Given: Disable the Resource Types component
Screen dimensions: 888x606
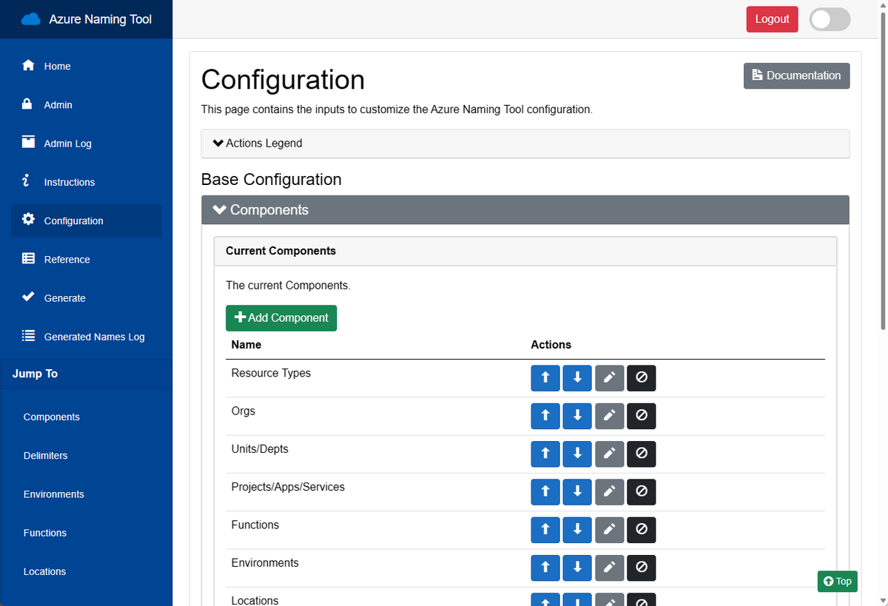Looking at the screenshot, I should 642,378.
